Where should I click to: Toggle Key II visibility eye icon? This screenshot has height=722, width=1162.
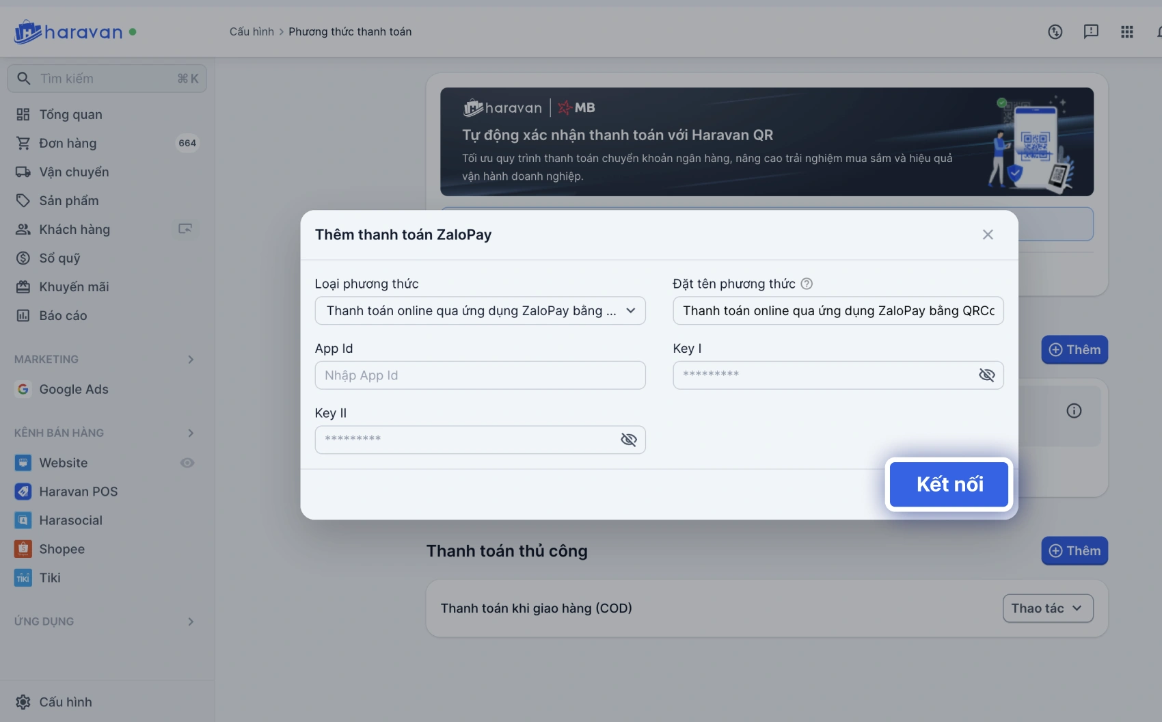[628, 440]
